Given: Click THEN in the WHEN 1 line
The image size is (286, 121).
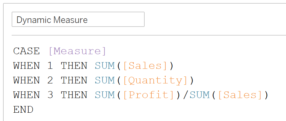Looking at the screenshot, I should tap(74, 66).
